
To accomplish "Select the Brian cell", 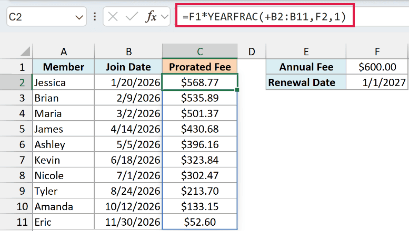I will click(63, 98).
